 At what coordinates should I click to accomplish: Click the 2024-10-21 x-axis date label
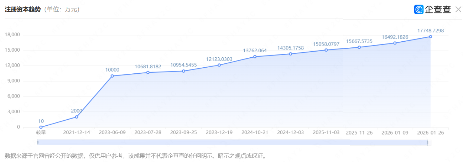[255, 132]
